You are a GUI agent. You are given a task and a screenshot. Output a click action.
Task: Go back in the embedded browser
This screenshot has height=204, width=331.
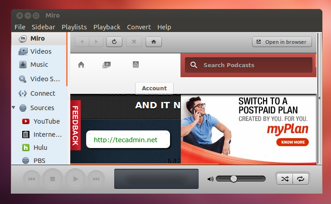[82, 42]
